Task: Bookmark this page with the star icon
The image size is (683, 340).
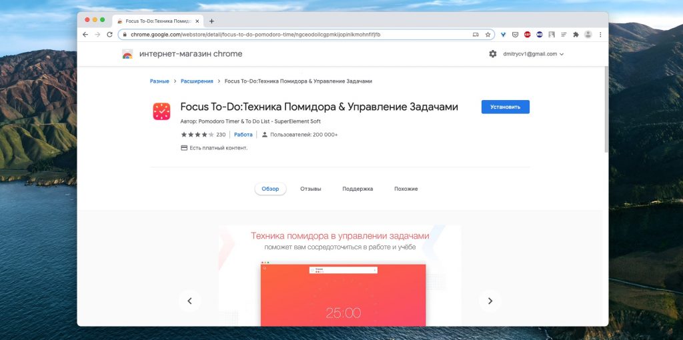Action: [488, 35]
